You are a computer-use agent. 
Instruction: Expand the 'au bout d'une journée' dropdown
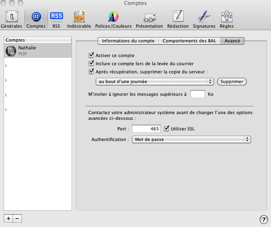pos(155,82)
